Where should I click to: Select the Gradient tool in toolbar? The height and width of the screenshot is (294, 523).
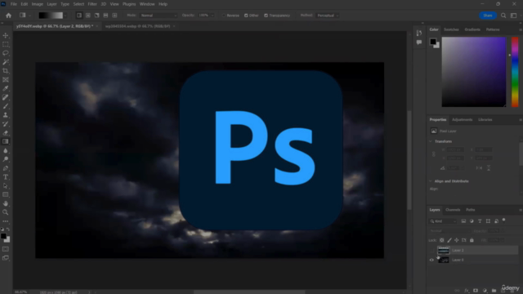pyautogui.click(x=6, y=141)
